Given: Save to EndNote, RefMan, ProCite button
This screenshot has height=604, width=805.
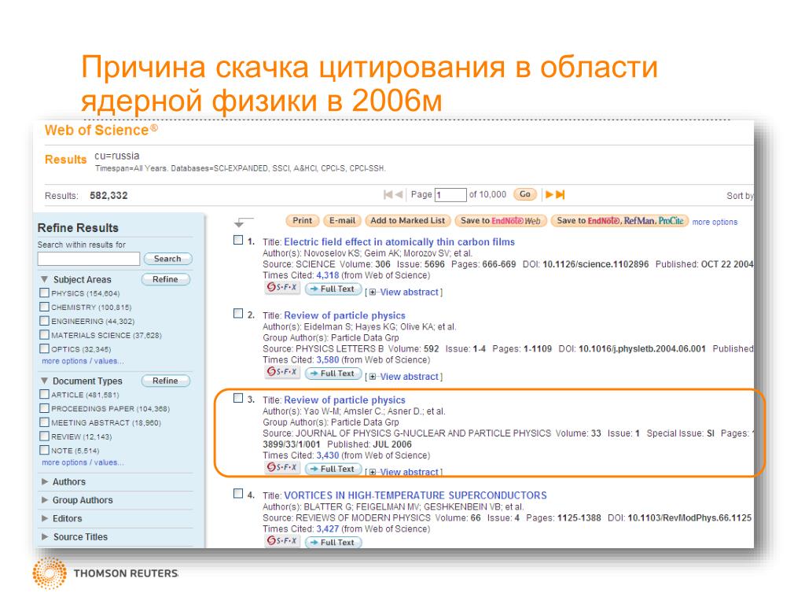Looking at the screenshot, I should [619, 221].
